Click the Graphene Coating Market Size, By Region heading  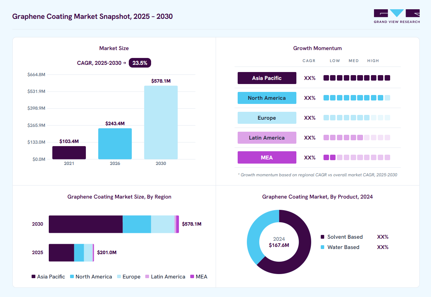pyautogui.click(x=119, y=197)
